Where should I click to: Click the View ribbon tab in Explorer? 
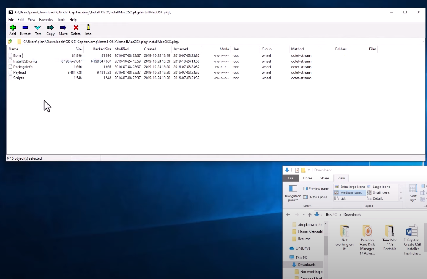tap(341, 178)
